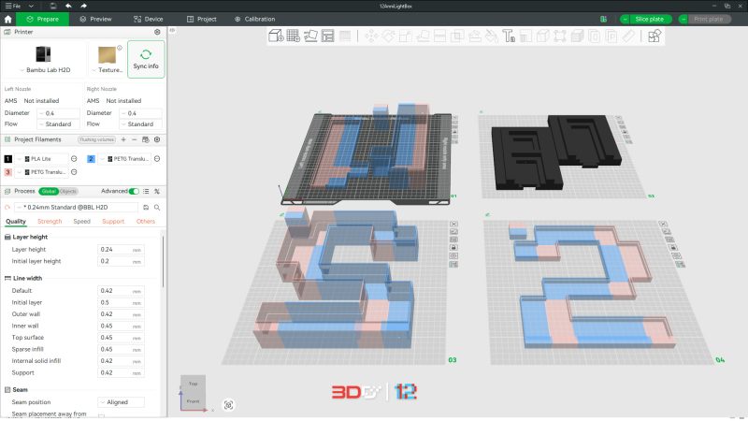
Task: Click the Add model cube icon
Action: click(x=276, y=36)
